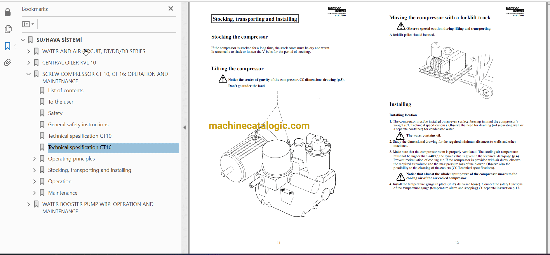The height and width of the screenshot is (255, 550).
Task: Click bookmark icon beside Maintenance
Action: [x=42, y=193]
